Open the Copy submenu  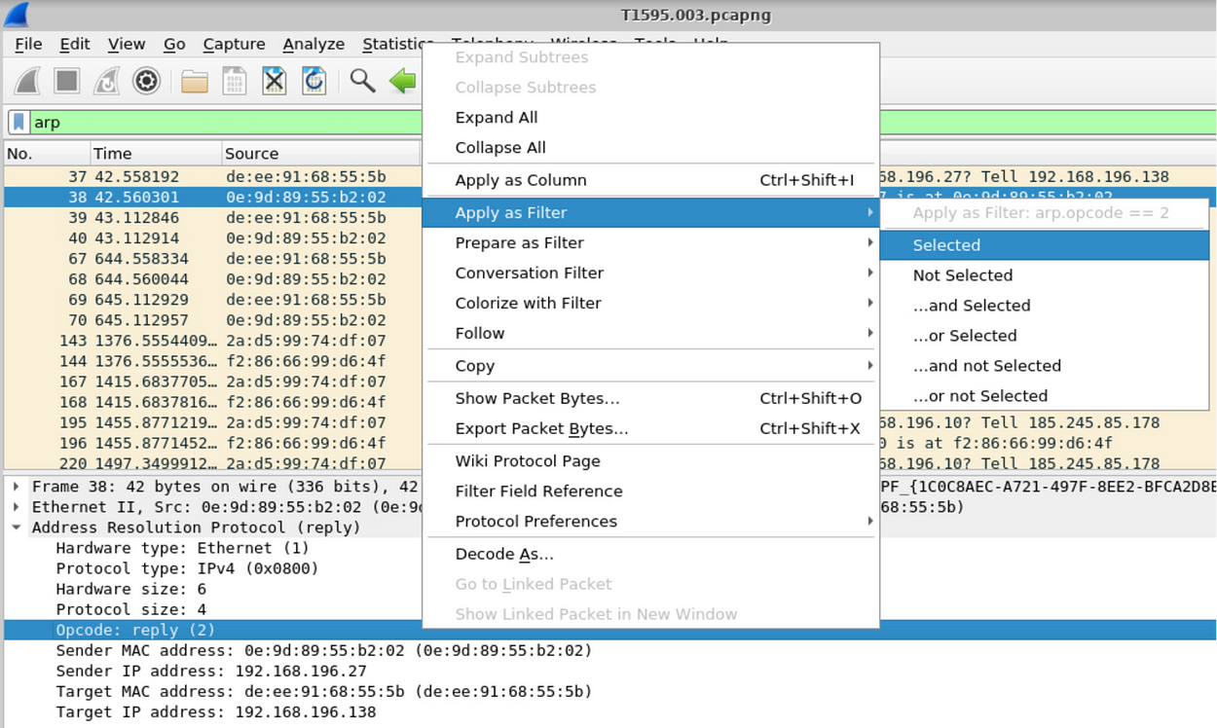click(x=650, y=366)
